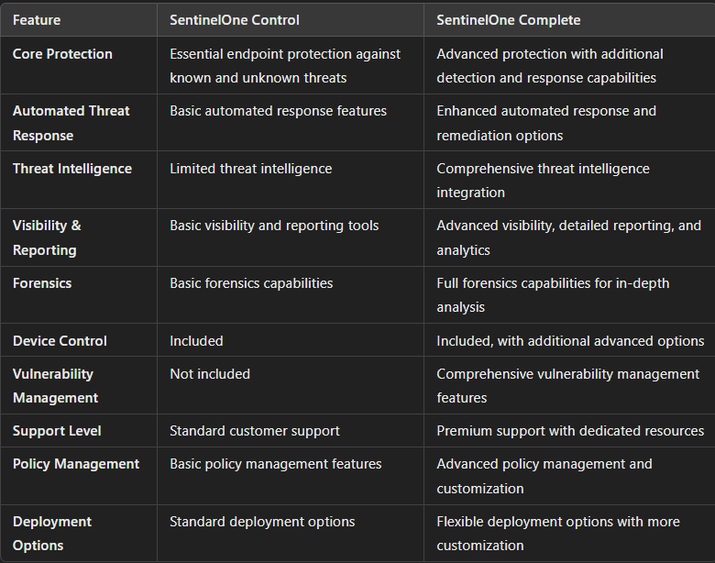Select the Visibility & Reporting row label
Image resolution: width=715 pixels, height=563 pixels.
click(47, 237)
